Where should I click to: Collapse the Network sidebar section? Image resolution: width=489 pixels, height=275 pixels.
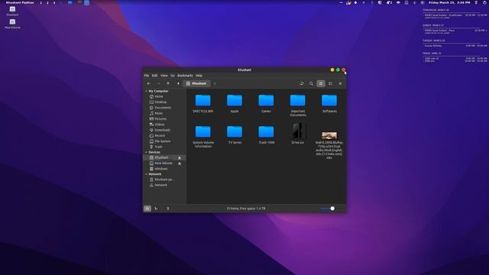click(x=146, y=174)
